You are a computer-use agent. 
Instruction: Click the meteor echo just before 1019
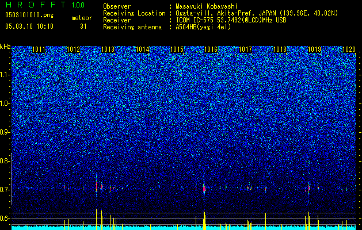pyautogui.click(x=309, y=189)
